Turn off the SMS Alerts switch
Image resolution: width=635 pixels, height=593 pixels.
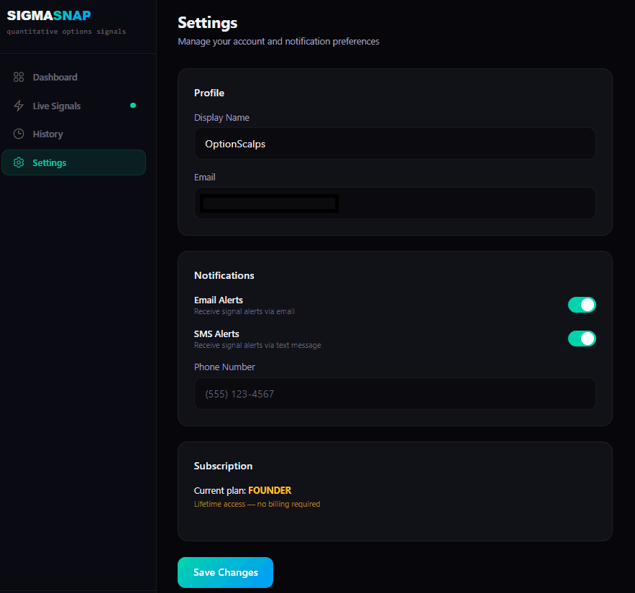(582, 339)
